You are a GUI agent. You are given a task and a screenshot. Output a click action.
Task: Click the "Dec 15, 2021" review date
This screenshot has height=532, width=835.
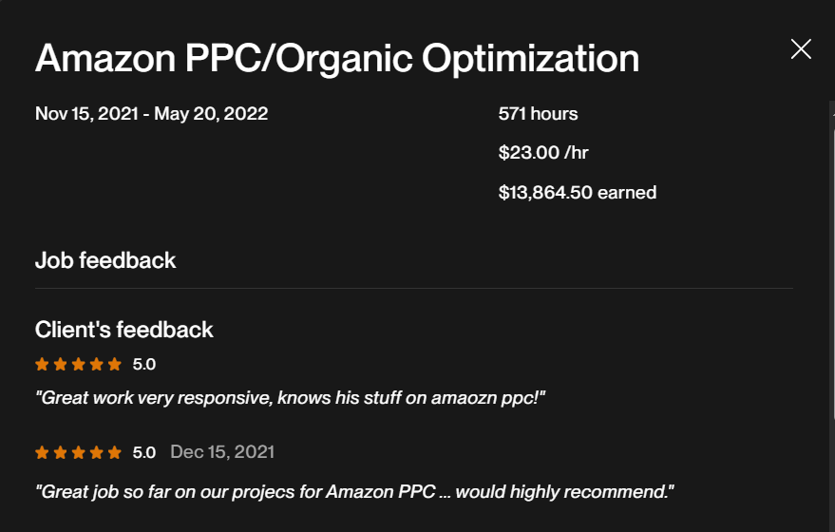tap(222, 452)
